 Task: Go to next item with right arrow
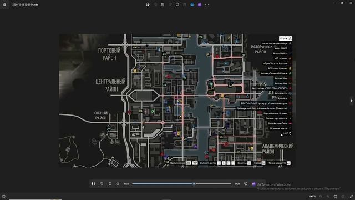(351, 101)
